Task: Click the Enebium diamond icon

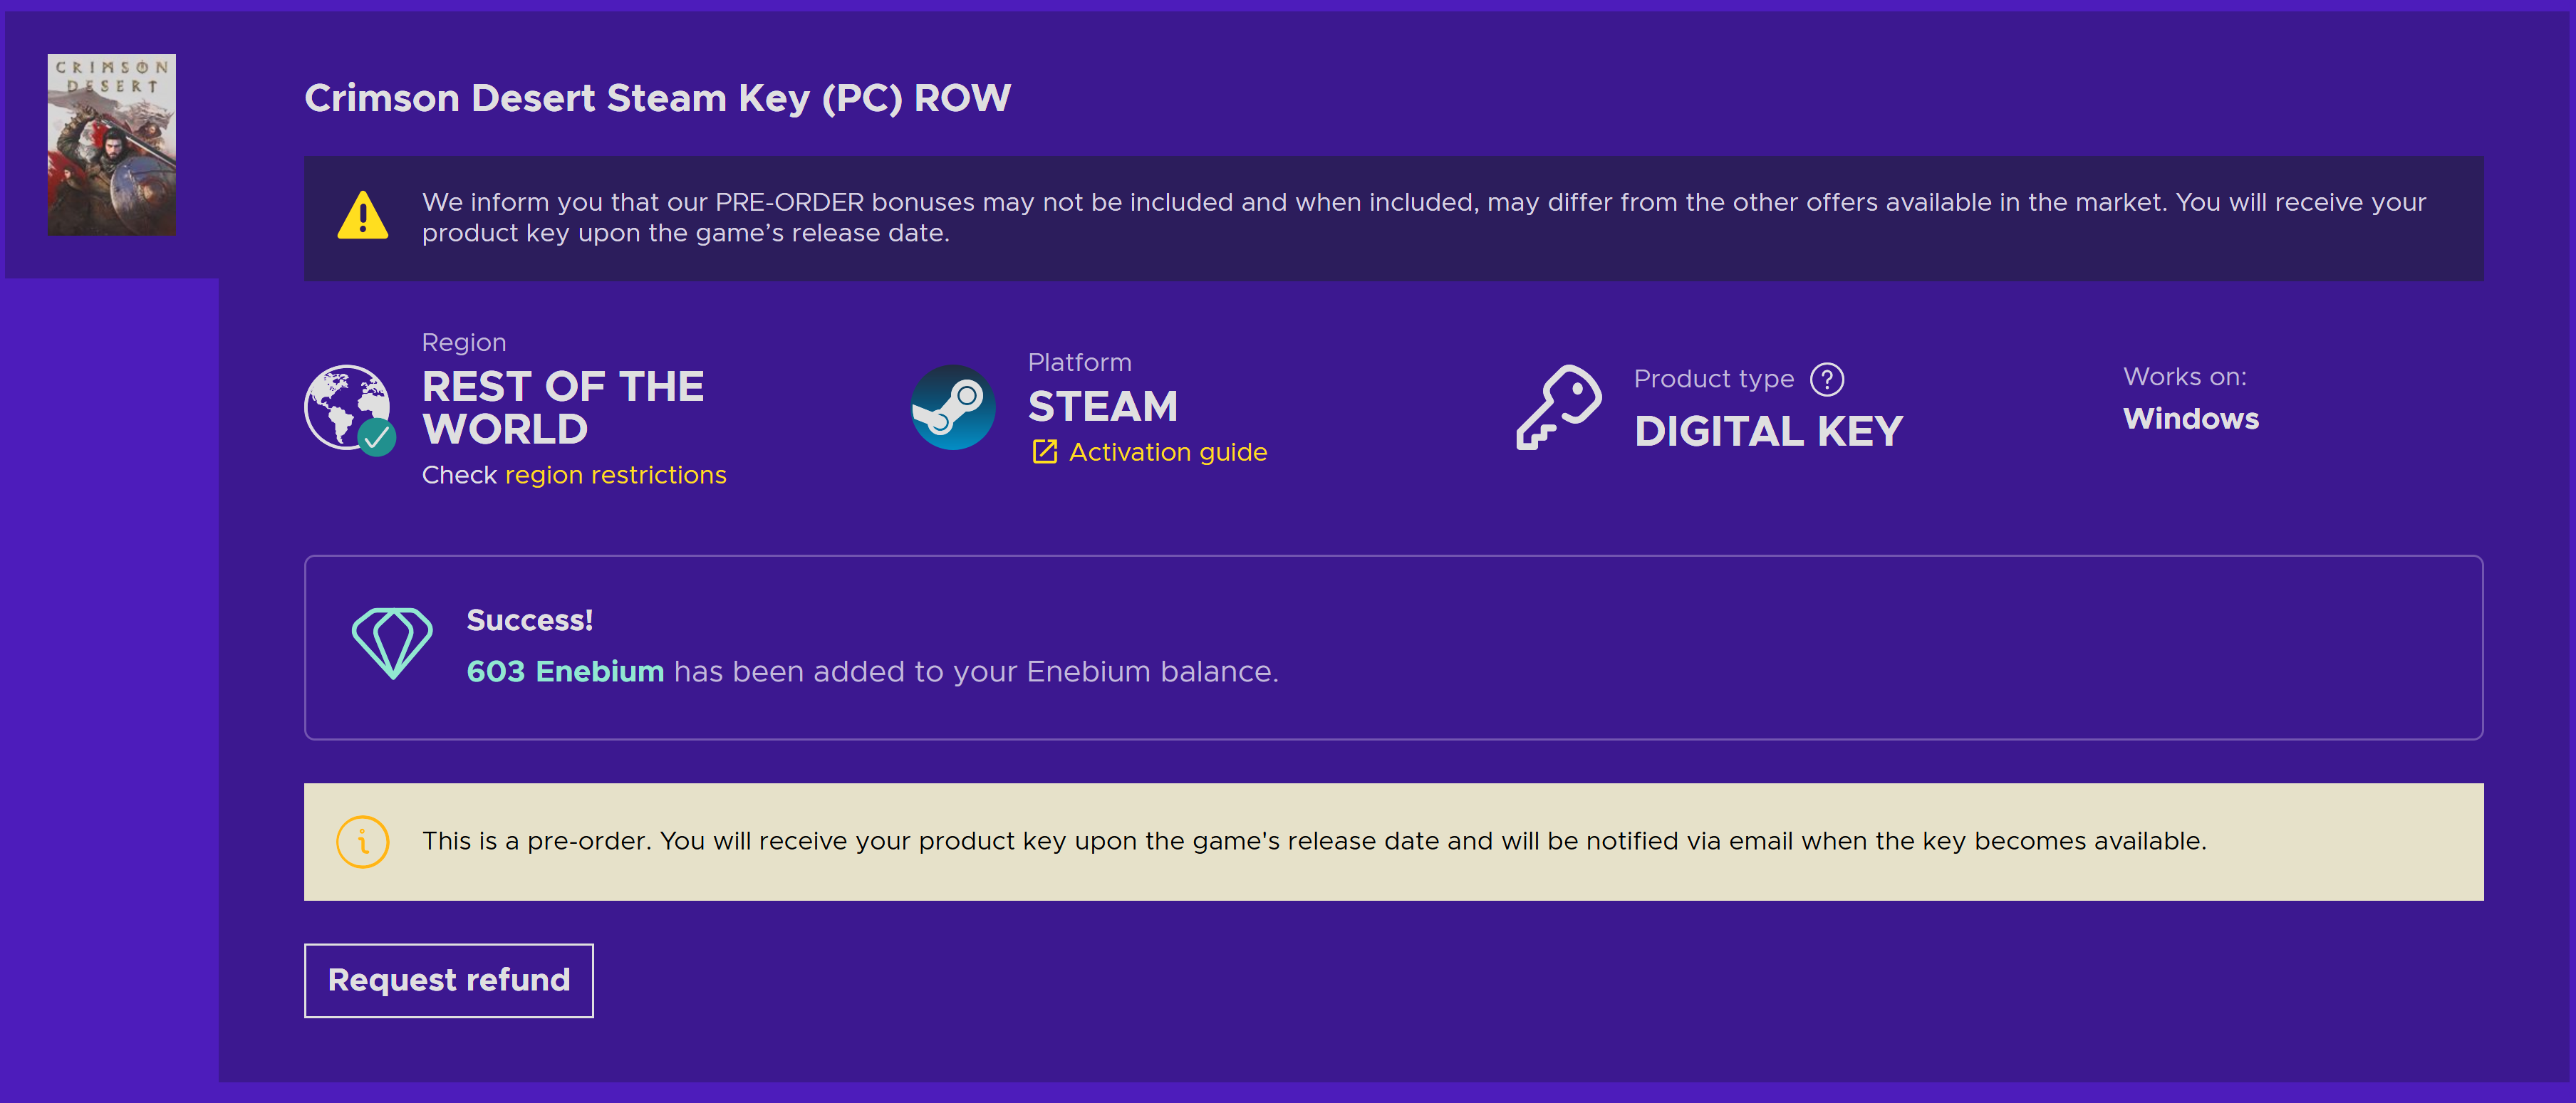Action: (392, 643)
